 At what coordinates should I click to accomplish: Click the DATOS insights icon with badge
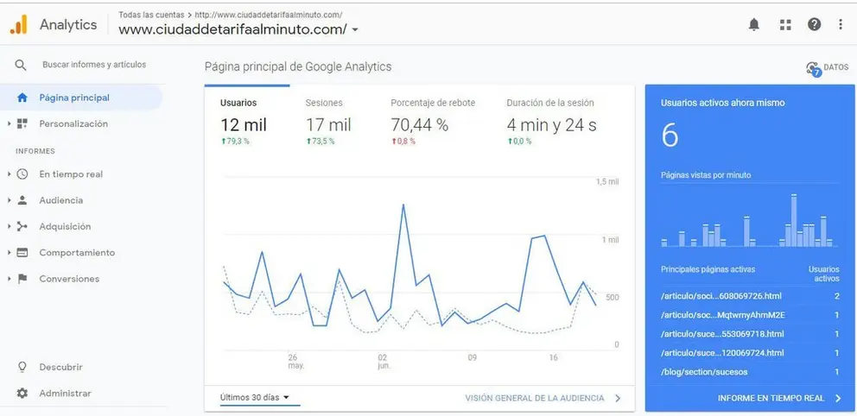coord(814,69)
